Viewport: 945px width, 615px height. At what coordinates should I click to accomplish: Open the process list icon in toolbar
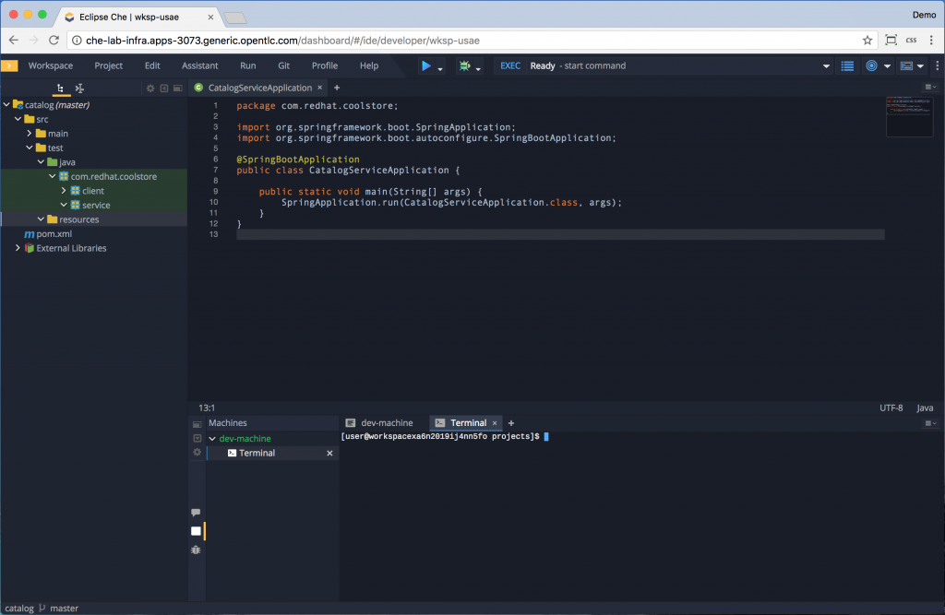pyautogui.click(x=847, y=65)
